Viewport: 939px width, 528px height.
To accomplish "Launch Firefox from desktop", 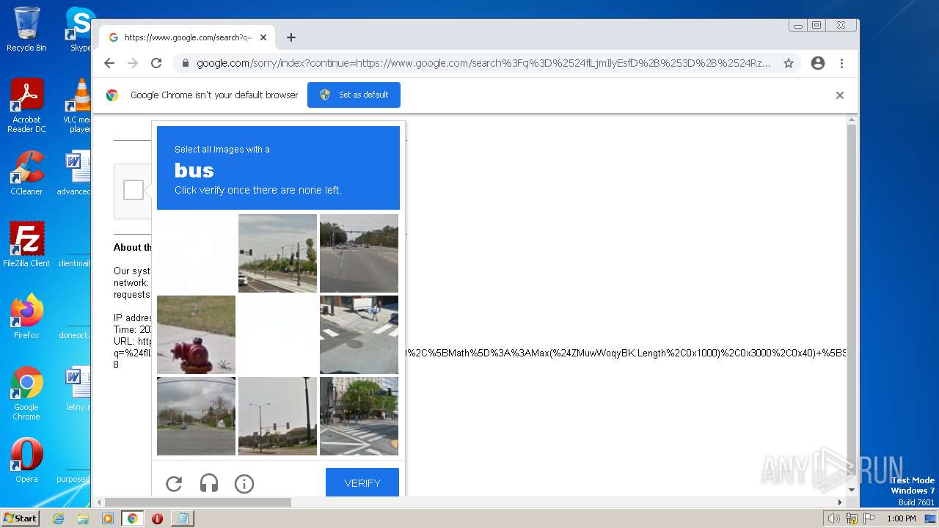I will (x=26, y=317).
